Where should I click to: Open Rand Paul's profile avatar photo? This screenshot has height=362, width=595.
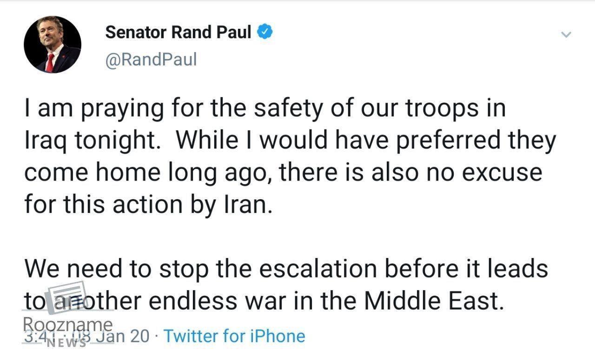tap(53, 45)
